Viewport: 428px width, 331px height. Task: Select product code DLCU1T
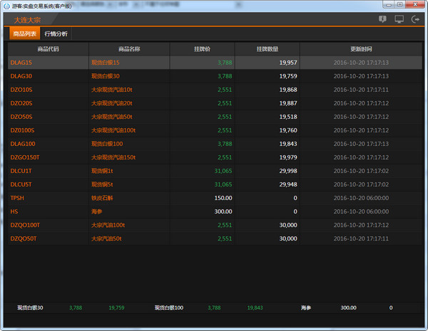pyautogui.click(x=21, y=171)
